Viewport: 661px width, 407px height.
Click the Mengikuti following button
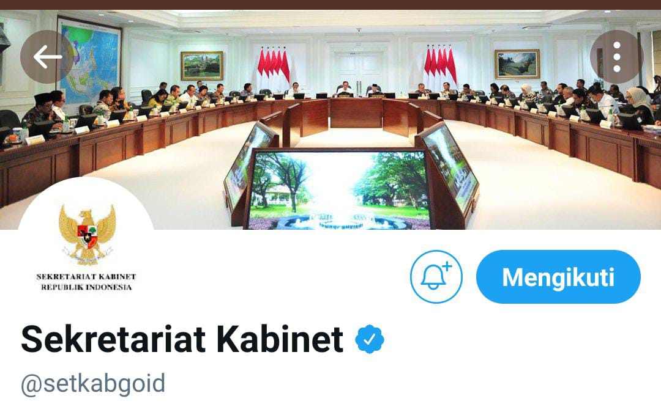pyautogui.click(x=558, y=276)
